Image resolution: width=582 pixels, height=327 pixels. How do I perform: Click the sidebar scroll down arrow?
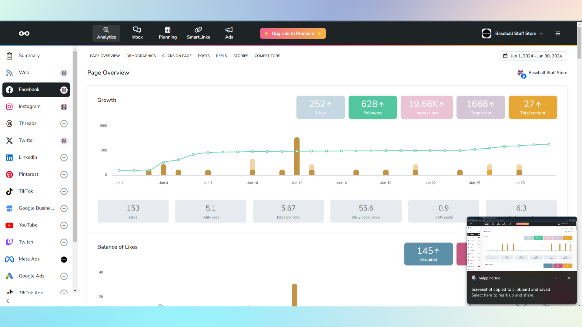(75, 291)
